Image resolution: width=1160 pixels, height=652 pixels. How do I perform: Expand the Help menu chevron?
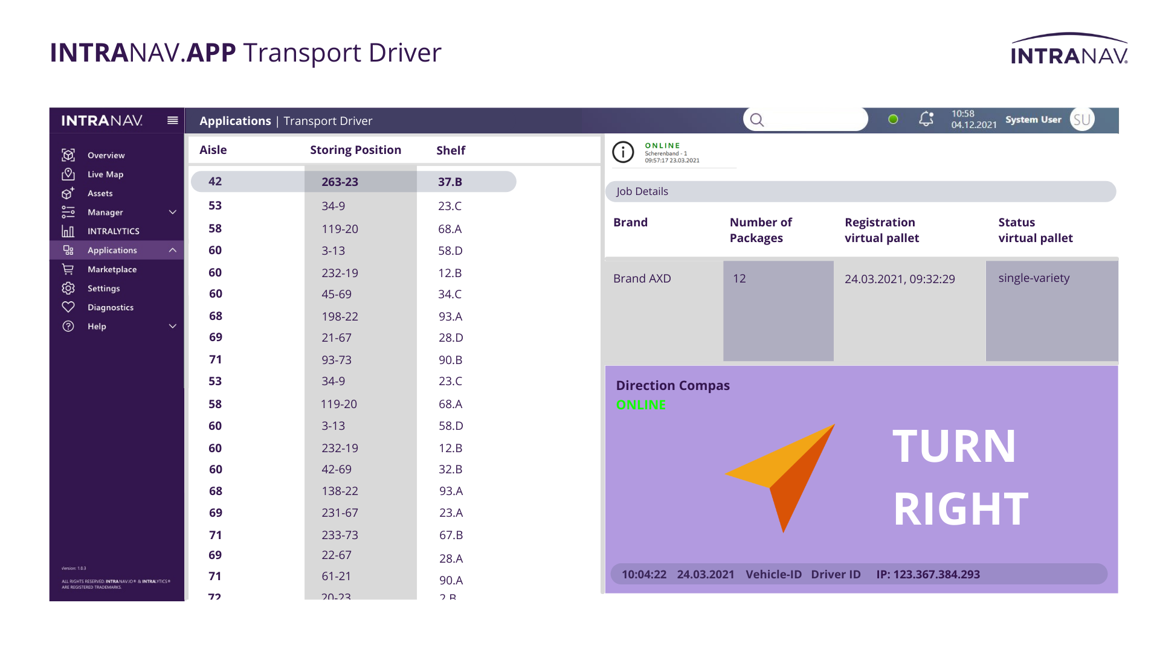click(x=173, y=326)
